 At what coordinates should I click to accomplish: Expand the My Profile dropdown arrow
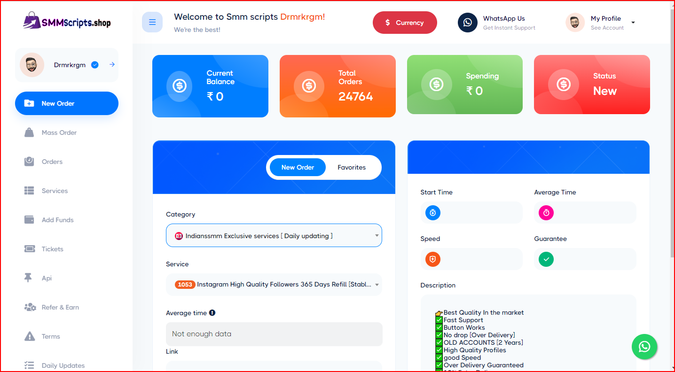point(633,23)
